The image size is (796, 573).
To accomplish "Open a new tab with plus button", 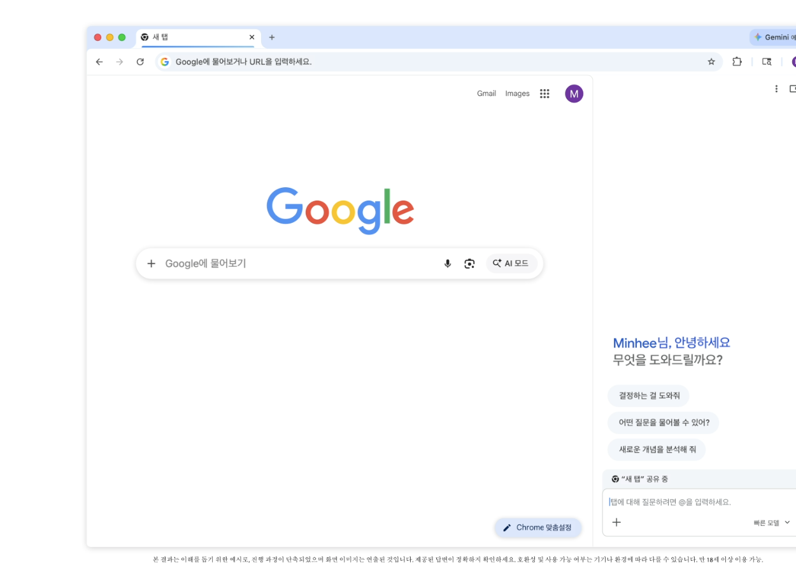I will pyautogui.click(x=272, y=38).
